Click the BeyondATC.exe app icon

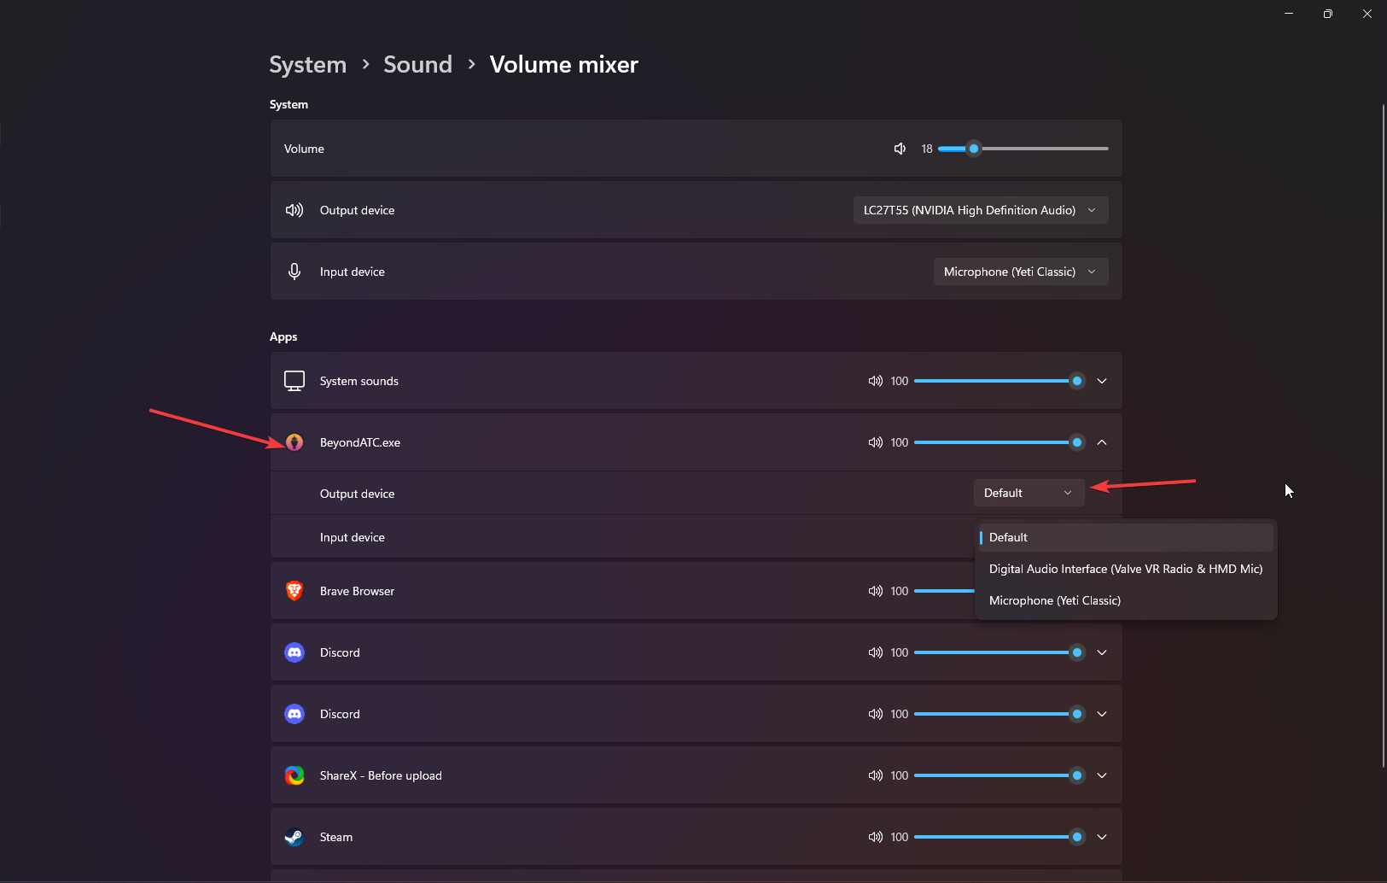click(x=294, y=442)
